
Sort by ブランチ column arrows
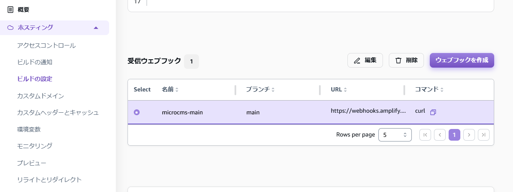point(273,90)
